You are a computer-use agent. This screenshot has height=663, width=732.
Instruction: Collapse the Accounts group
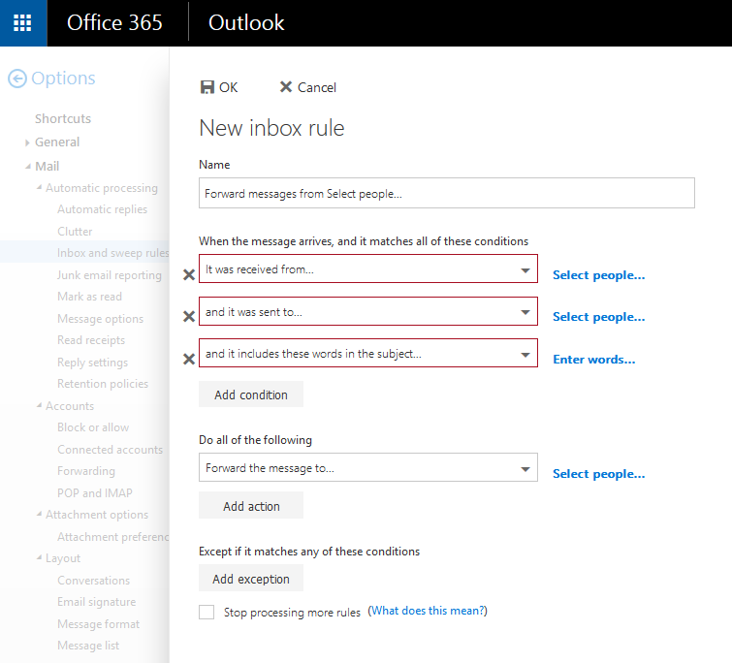pyautogui.click(x=39, y=405)
